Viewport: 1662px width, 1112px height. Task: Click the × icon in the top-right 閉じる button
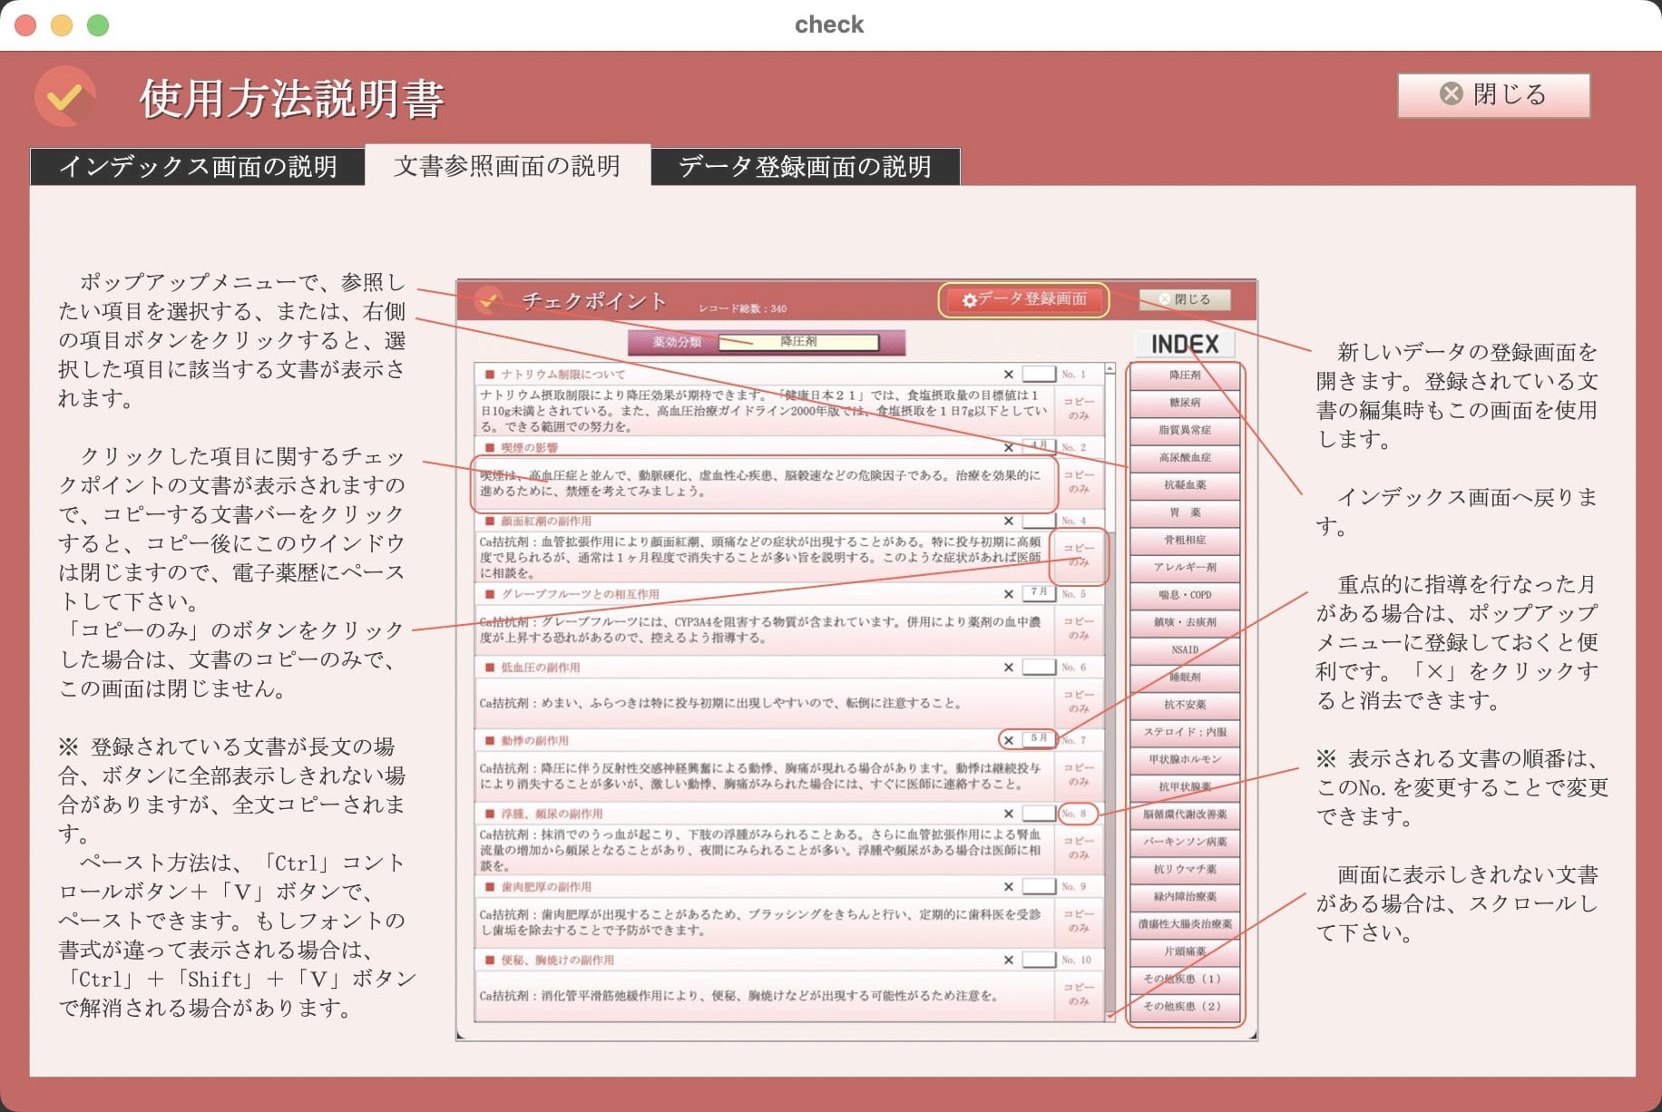click(1452, 94)
